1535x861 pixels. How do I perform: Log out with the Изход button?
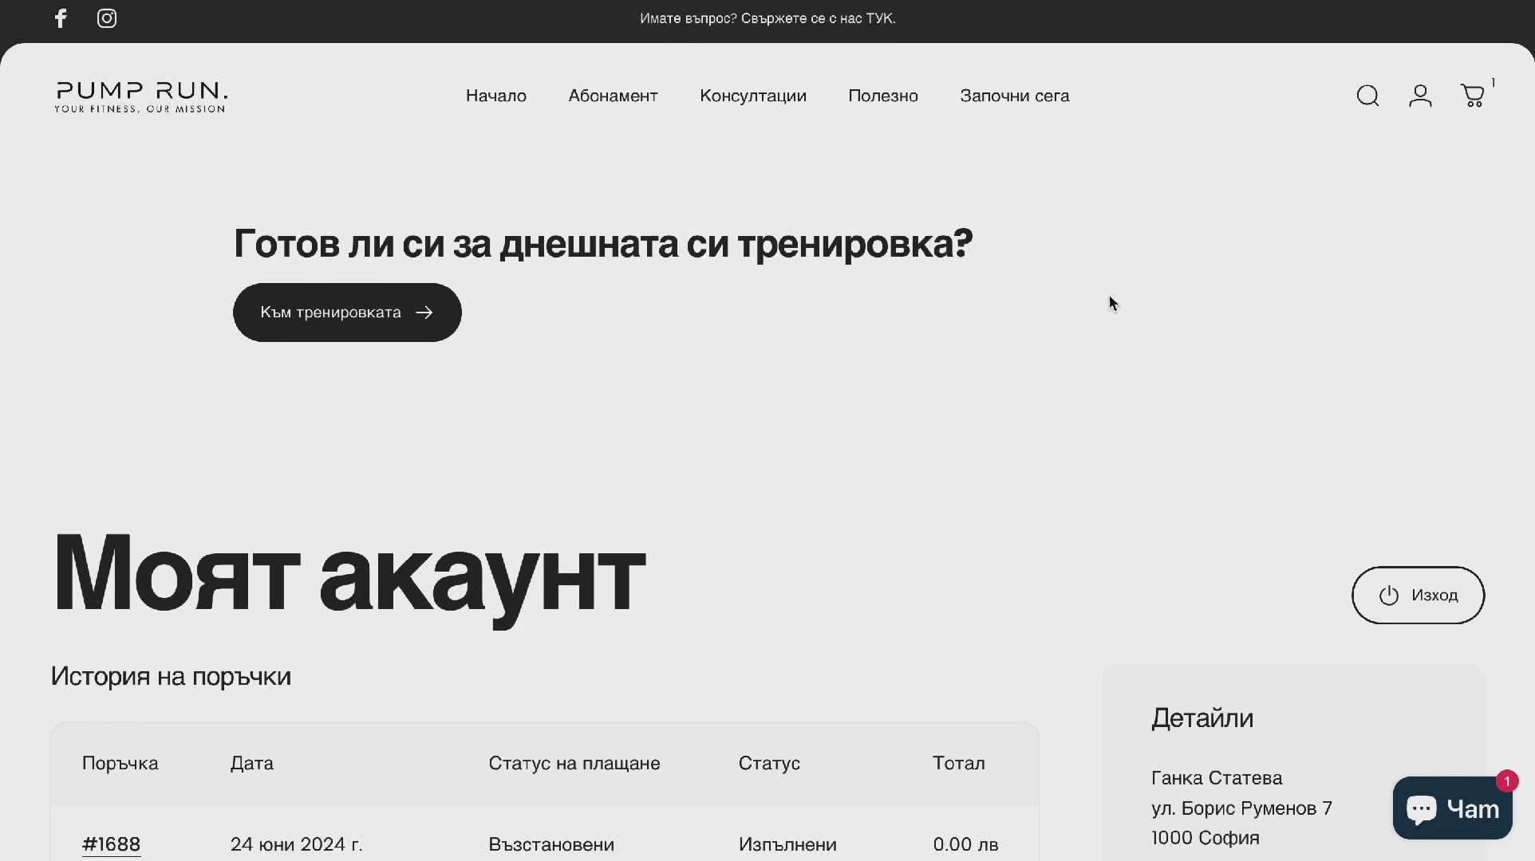pos(1418,596)
